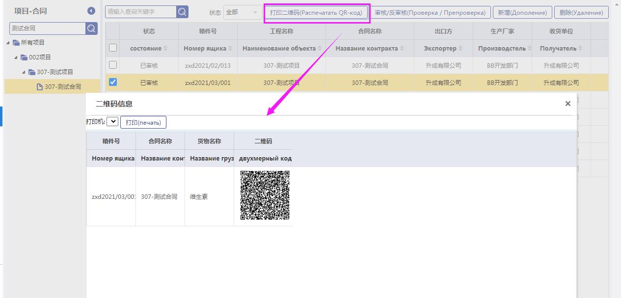Select 307-测试合同 in the project tree
This screenshot has height=298, width=621.
click(x=62, y=87)
